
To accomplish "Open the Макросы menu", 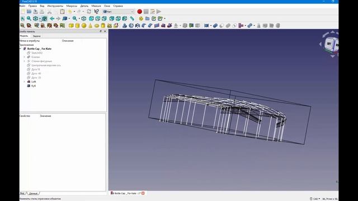I will tap(72, 6).
